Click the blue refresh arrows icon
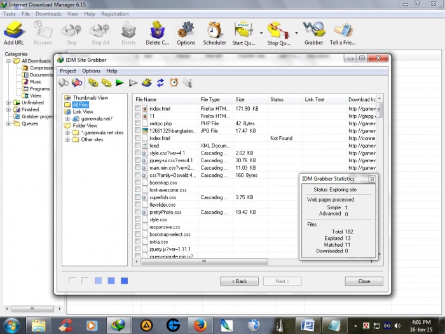Image resolution: width=445 pixels, height=334 pixels. tap(160, 83)
